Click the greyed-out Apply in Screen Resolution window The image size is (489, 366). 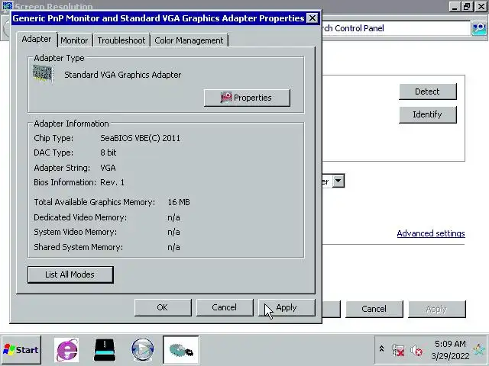436,309
